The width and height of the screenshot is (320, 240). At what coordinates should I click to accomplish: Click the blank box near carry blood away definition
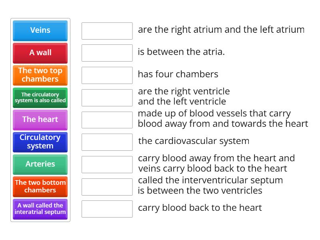pyautogui.click(x=106, y=163)
